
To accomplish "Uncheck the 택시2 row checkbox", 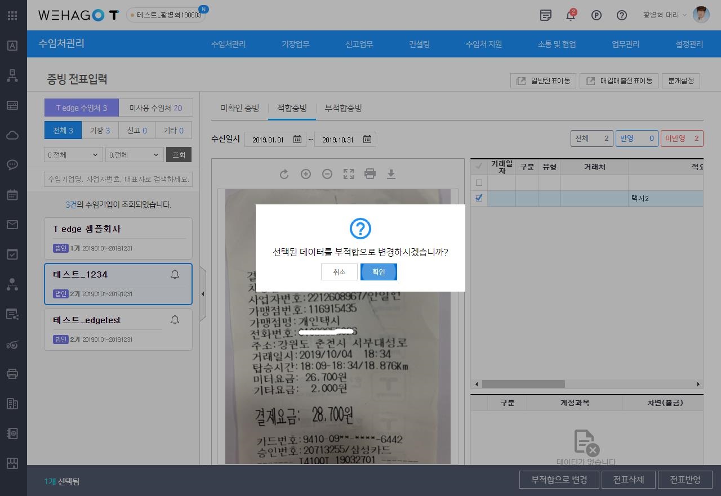I will coord(479,198).
